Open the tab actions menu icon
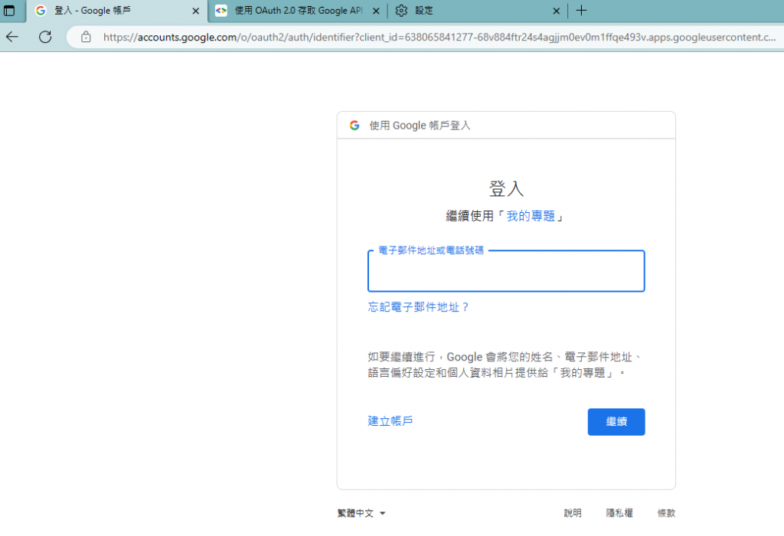784x536 pixels. point(9,11)
